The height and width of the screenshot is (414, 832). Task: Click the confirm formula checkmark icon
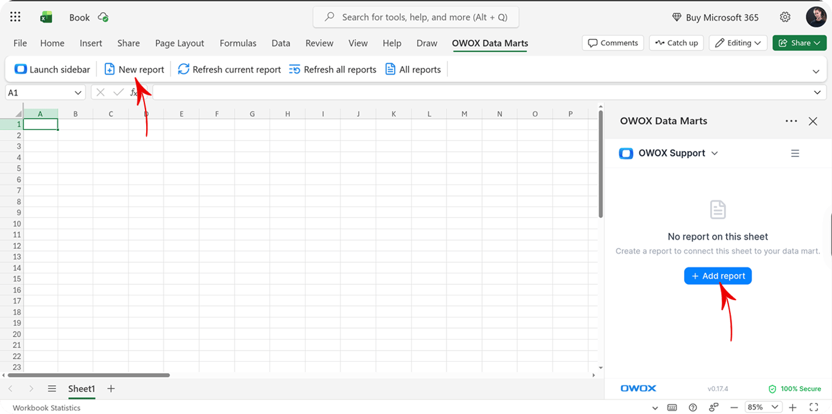click(118, 93)
